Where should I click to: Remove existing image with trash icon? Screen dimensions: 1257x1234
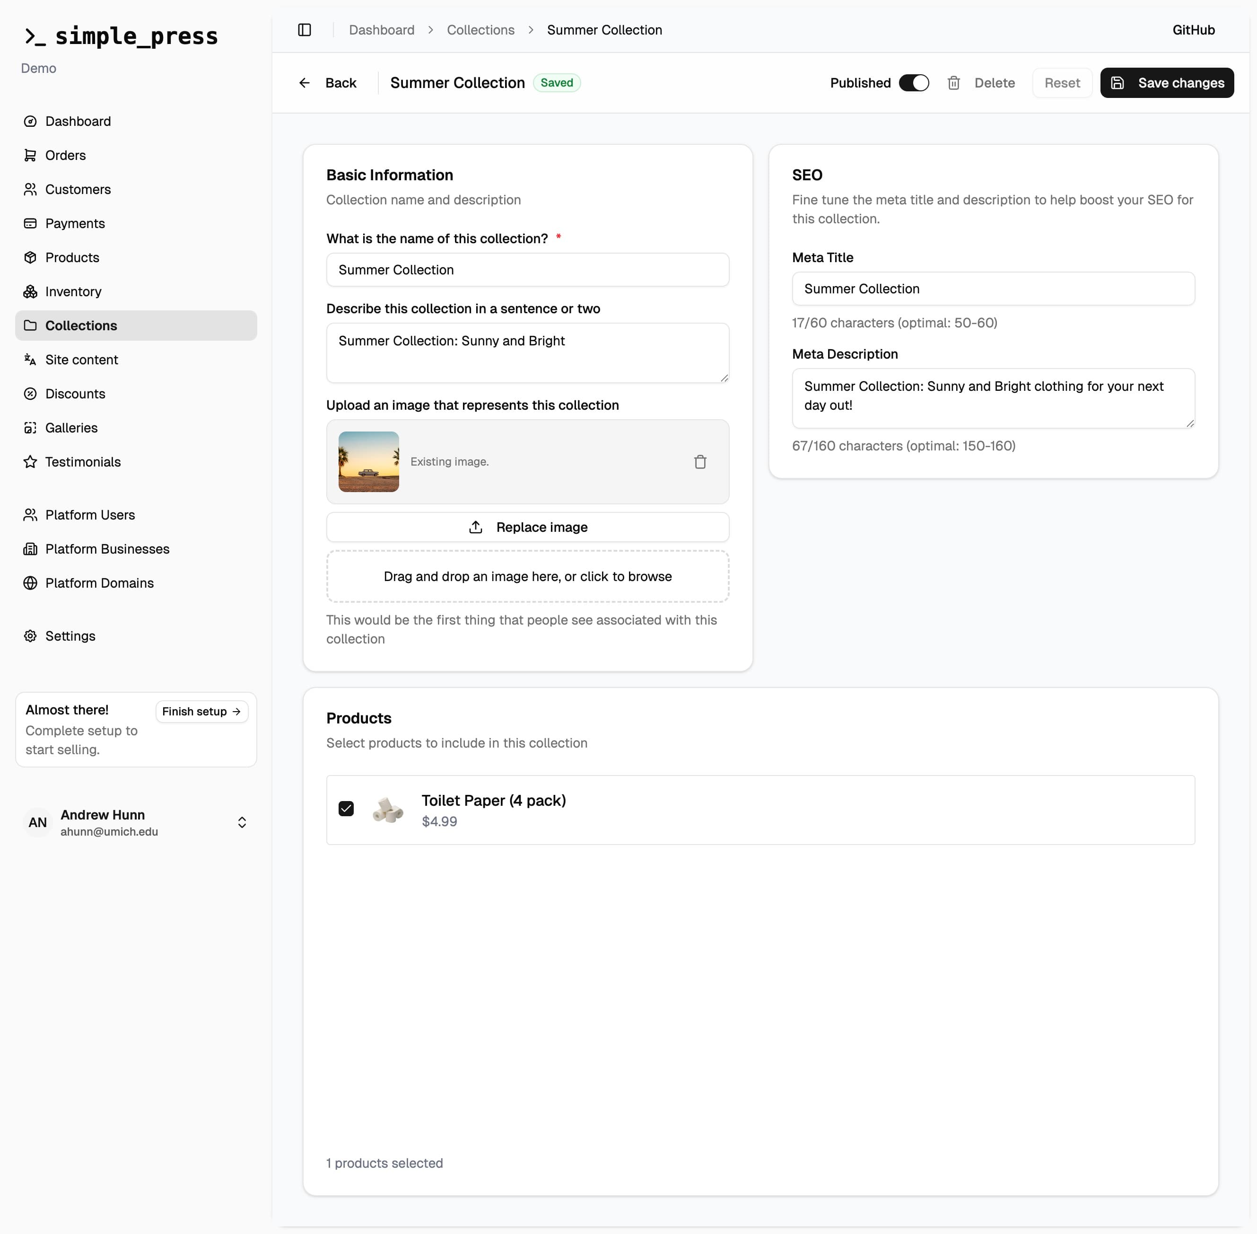point(700,461)
